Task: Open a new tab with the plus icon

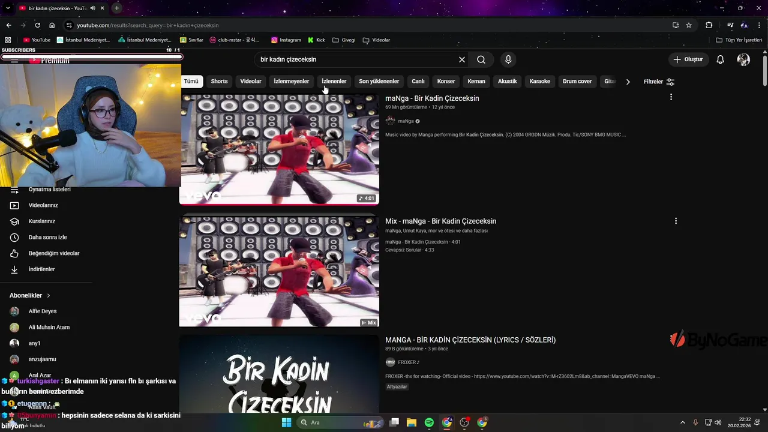Action: pyautogui.click(x=116, y=8)
